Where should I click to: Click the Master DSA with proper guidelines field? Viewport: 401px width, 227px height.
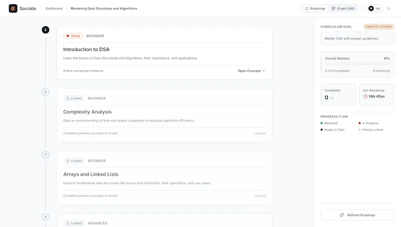[357, 39]
